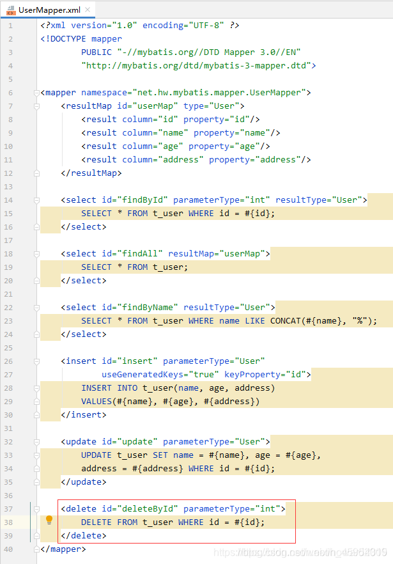Click the yellow lightbulb intention icon
The height and width of the screenshot is (564, 393).
point(49,520)
